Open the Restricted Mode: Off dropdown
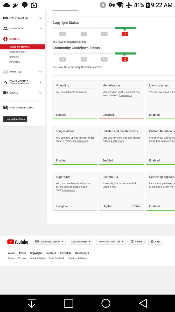 (111, 242)
